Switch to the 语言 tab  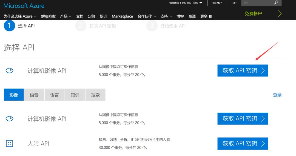(x=55, y=95)
